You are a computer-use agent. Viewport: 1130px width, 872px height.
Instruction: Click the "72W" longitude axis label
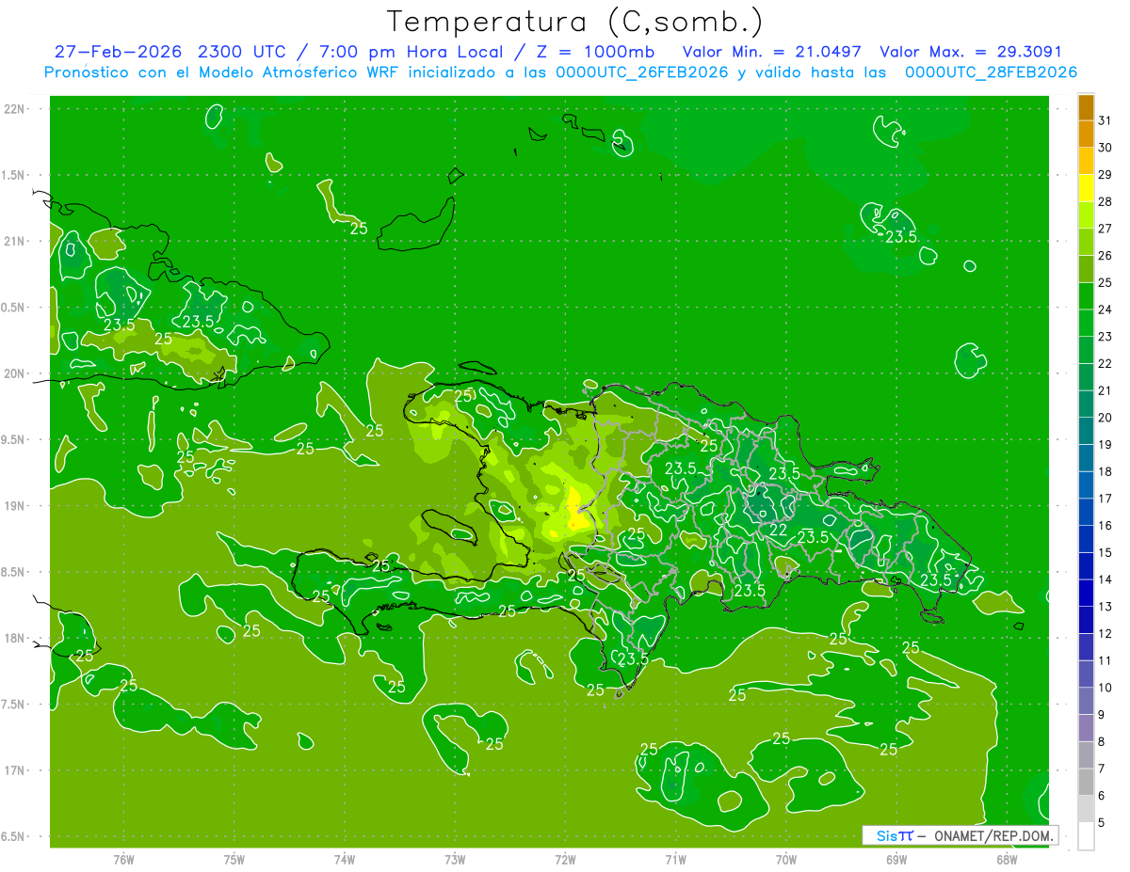(565, 859)
